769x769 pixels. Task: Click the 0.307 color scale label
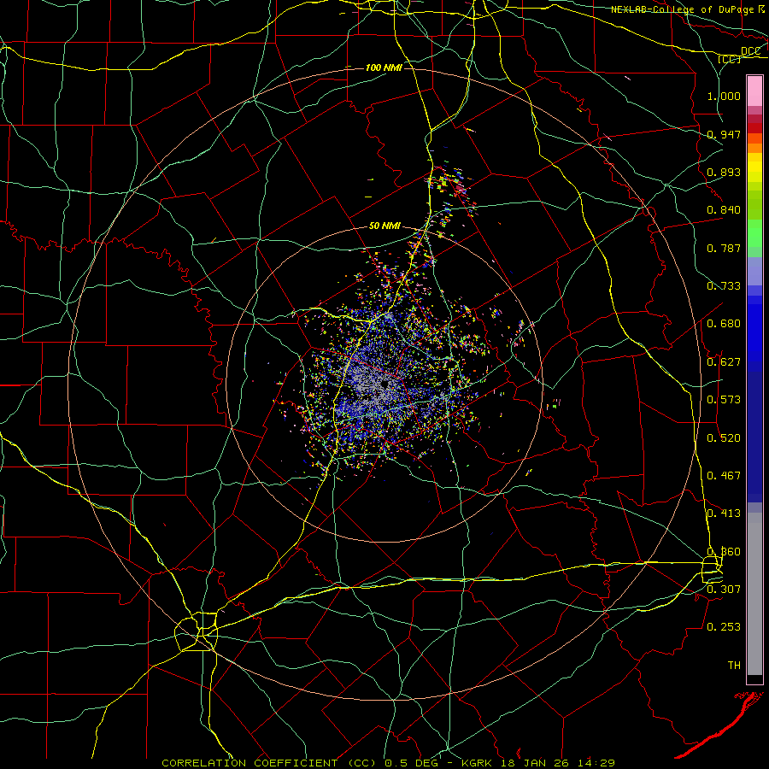click(724, 590)
